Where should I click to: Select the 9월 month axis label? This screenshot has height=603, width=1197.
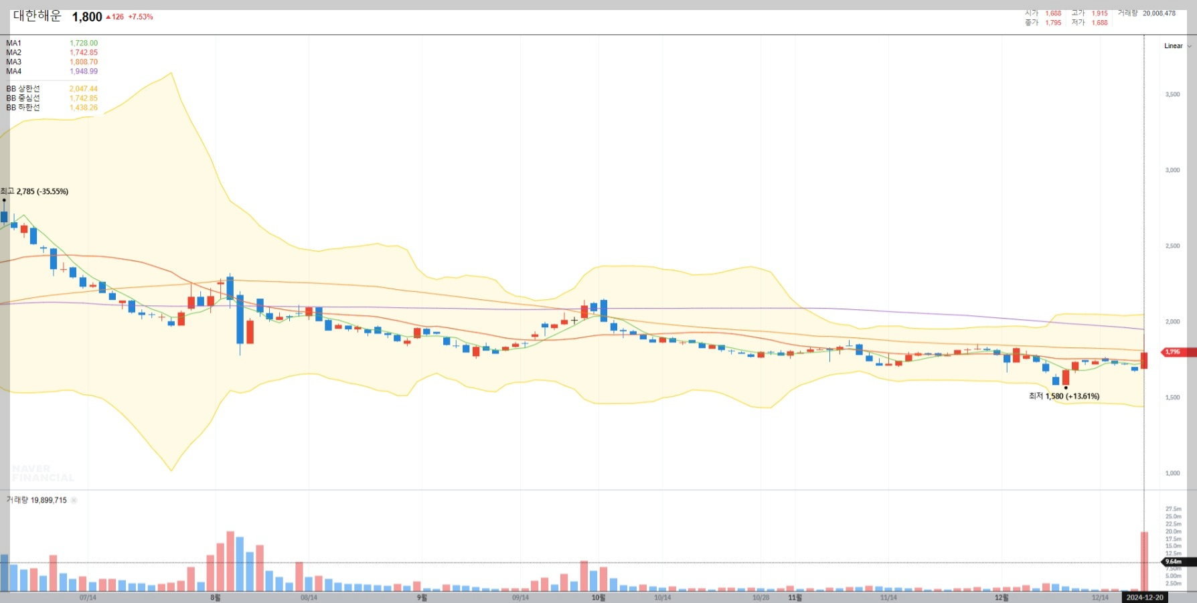[x=422, y=598]
